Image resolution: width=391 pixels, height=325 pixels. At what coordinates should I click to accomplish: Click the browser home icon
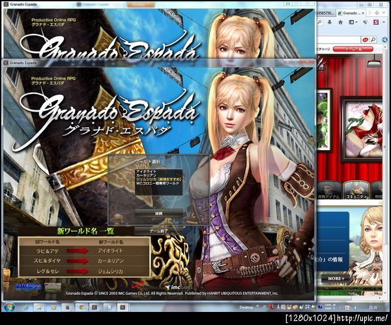(340, 22)
